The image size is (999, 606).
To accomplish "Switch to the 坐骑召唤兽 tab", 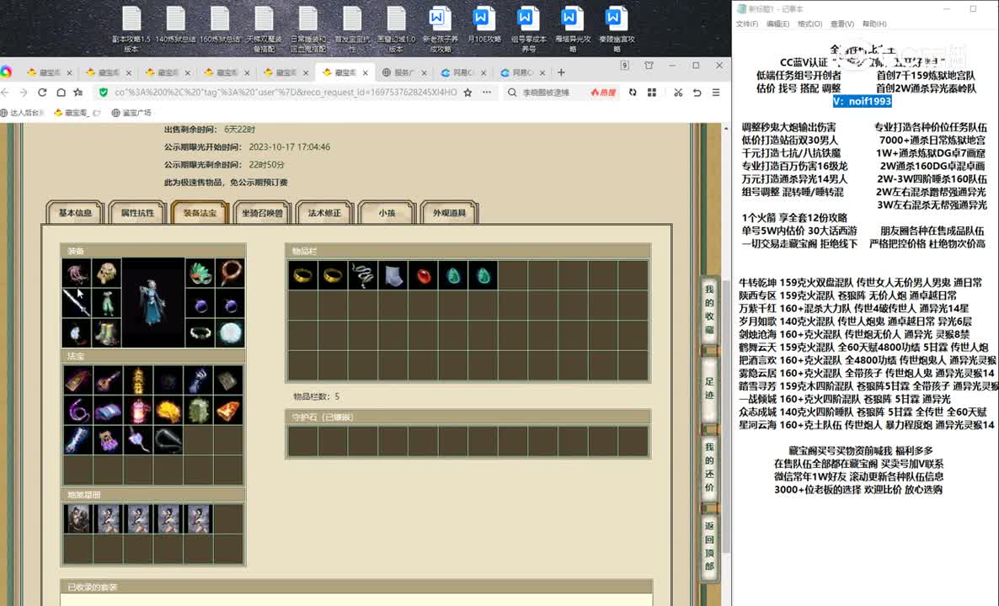I will pyautogui.click(x=262, y=213).
